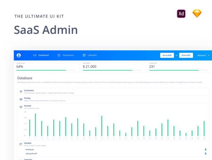Screen dimensions: 212x160
Task: Switch to the Calendars tab
Action: [92, 55]
